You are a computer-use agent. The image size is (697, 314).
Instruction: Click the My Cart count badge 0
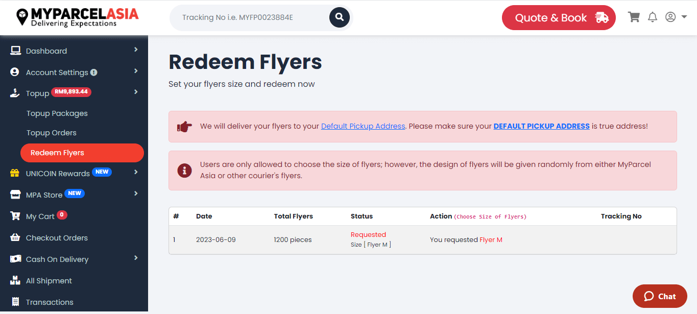62,215
